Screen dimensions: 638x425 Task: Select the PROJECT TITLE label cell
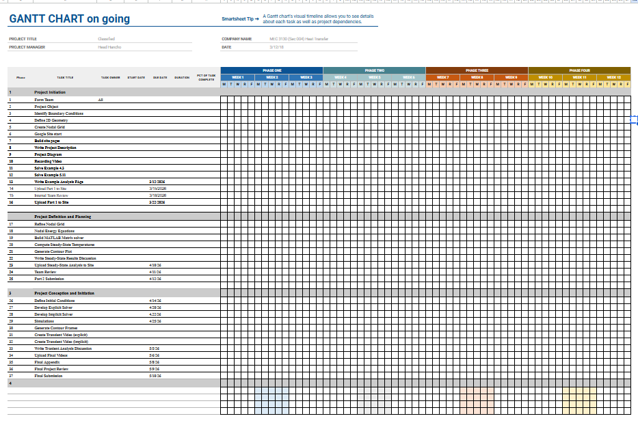pyautogui.click(x=23, y=39)
